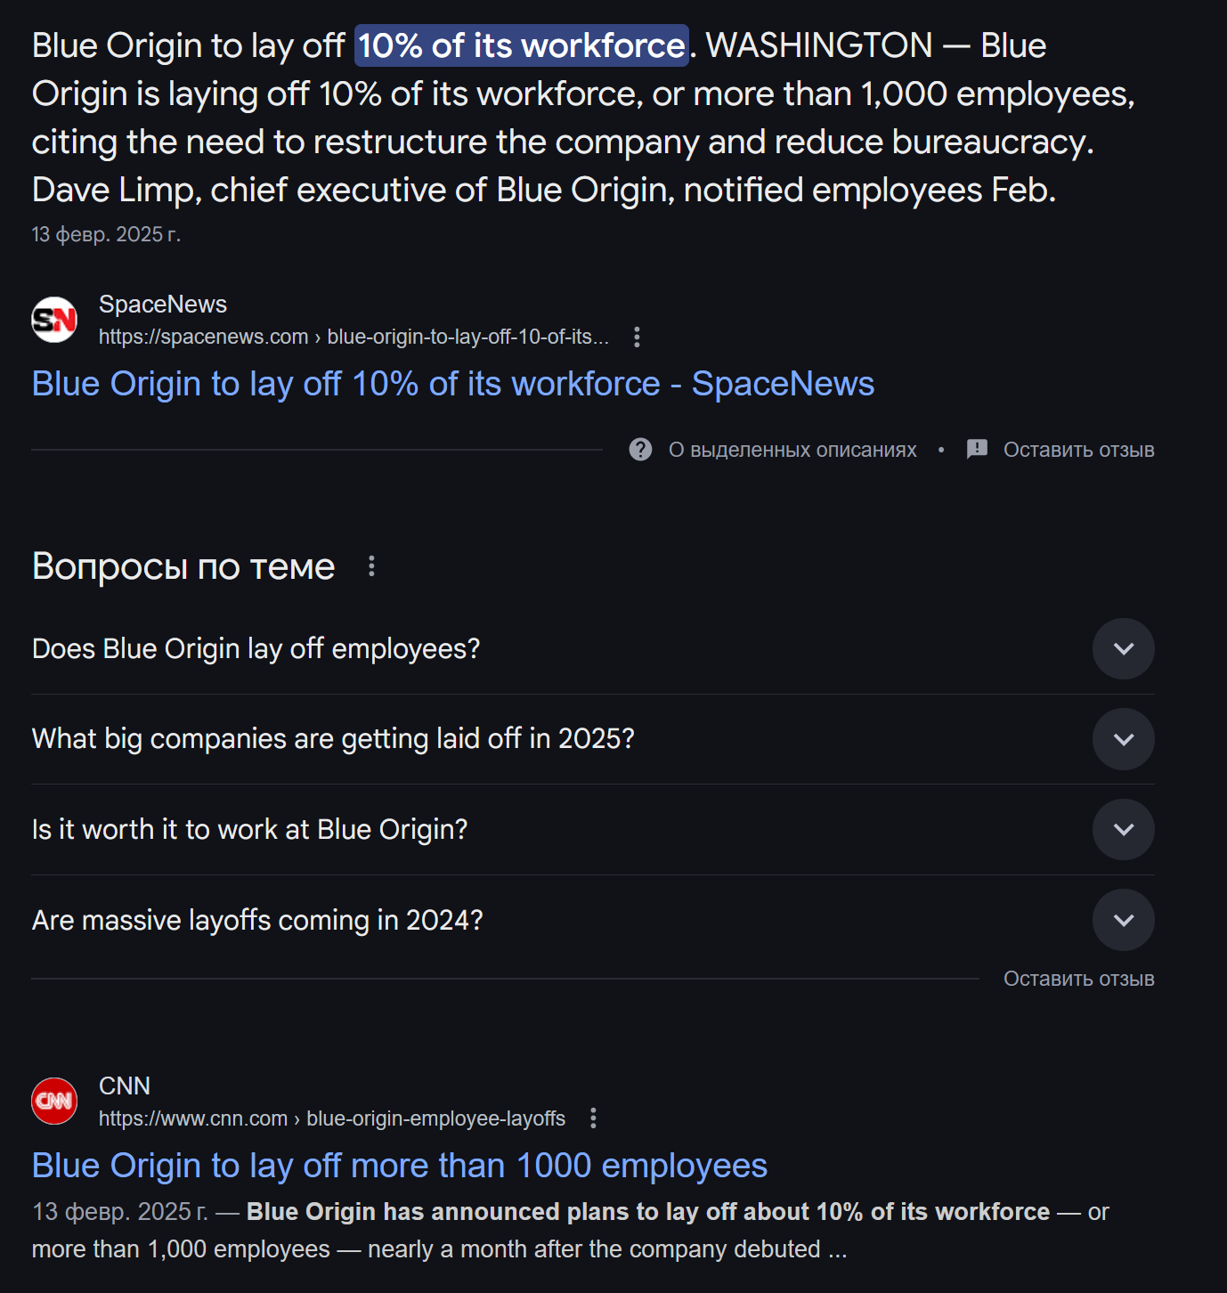Click "Оставить отзыв" next to featured snippet
Image resolution: width=1227 pixels, height=1293 pixels.
point(1078,450)
